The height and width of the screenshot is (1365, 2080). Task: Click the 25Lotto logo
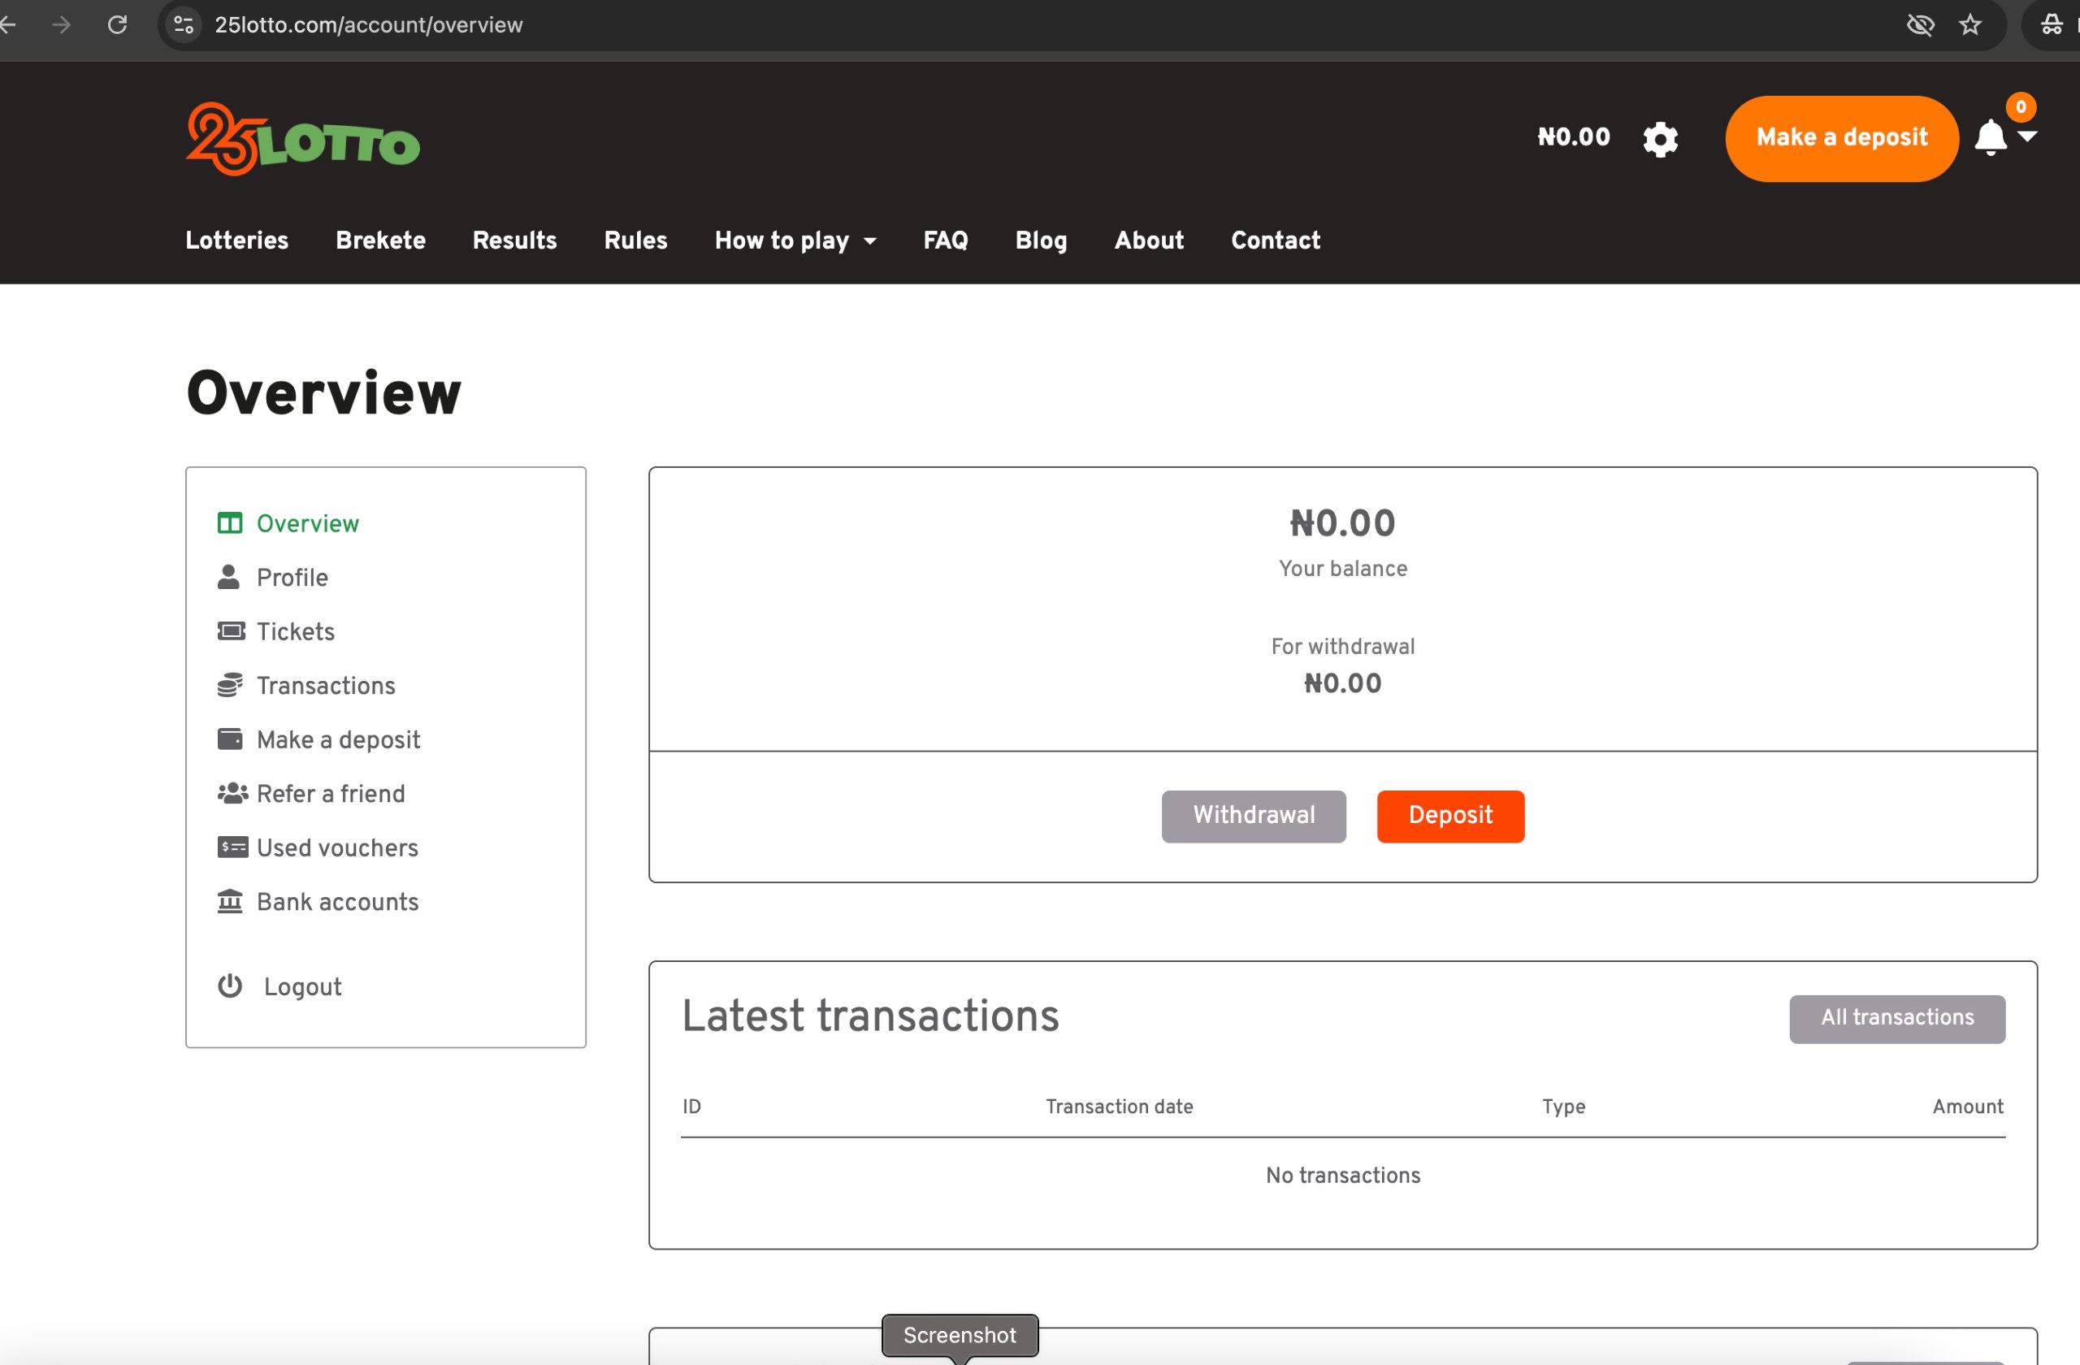tap(302, 139)
